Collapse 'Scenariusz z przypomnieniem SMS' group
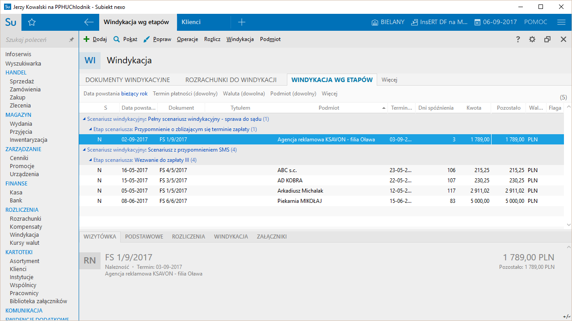The width and height of the screenshot is (572, 321). tap(84, 150)
